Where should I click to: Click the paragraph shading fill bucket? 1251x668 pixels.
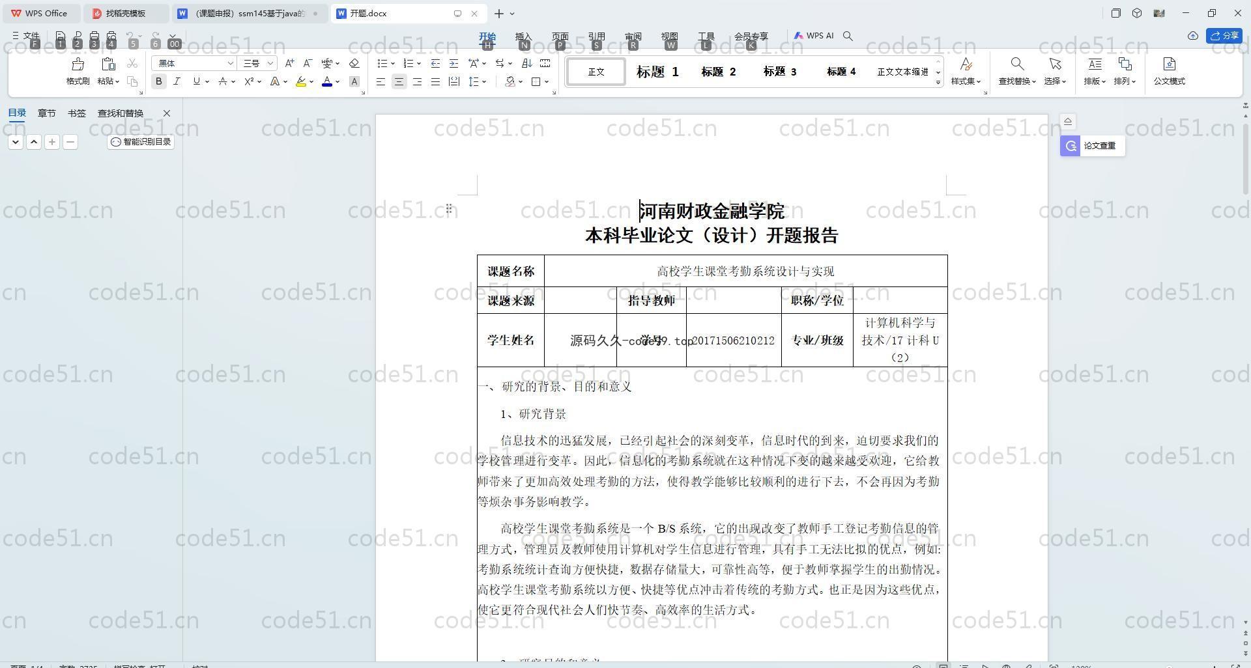(511, 81)
